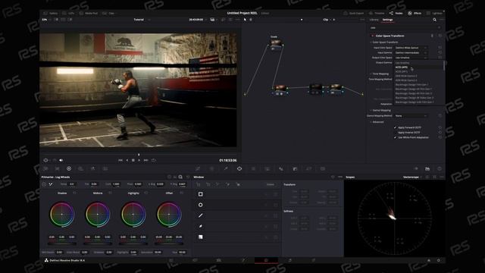The height and width of the screenshot is (273, 485).
Task: Click the Gallery button
Action: point(51,14)
